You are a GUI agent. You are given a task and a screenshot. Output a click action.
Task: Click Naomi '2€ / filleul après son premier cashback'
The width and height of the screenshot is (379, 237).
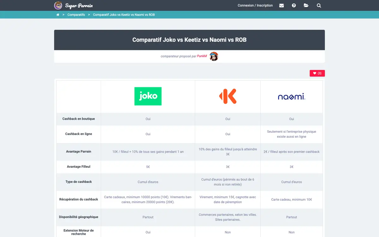pos(292,152)
